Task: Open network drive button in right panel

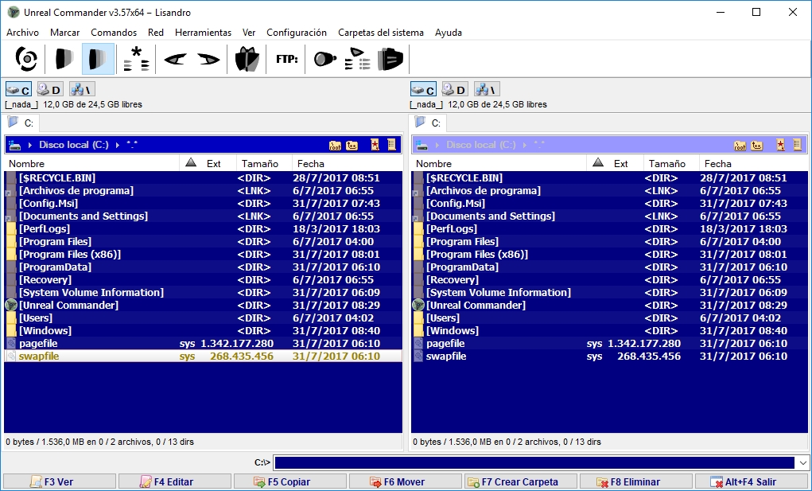Action: (487, 89)
